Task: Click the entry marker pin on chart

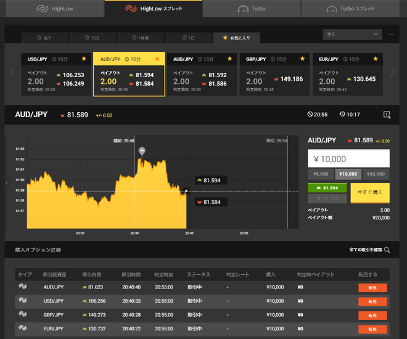Action: tap(142, 151)
